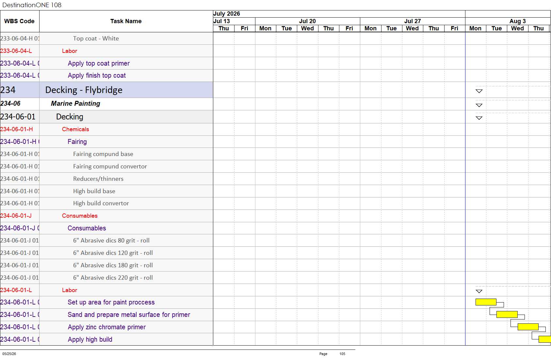Click the Task Name column header
551x358 pixels.
pyautogui.click(x=126, y=21)
